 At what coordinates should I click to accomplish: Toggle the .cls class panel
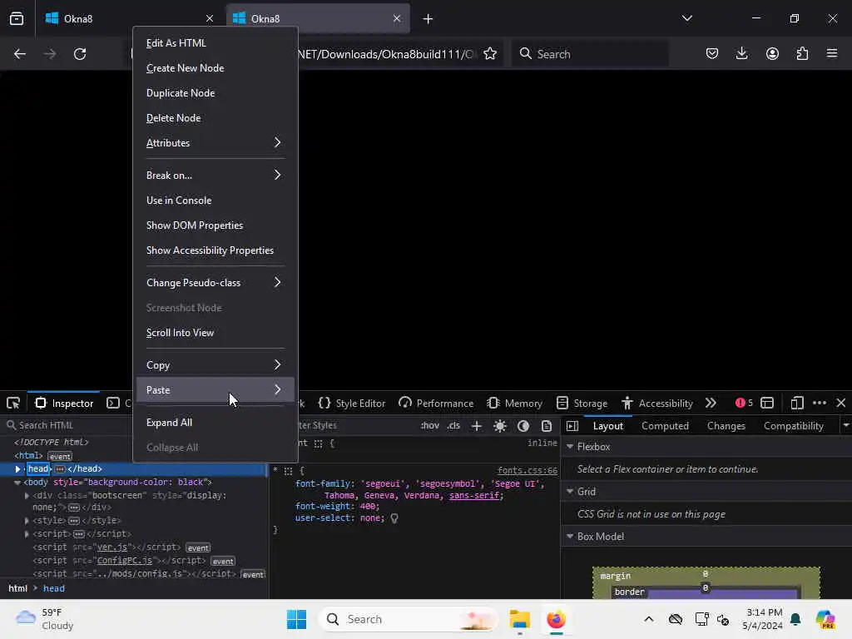coord(453,425)
